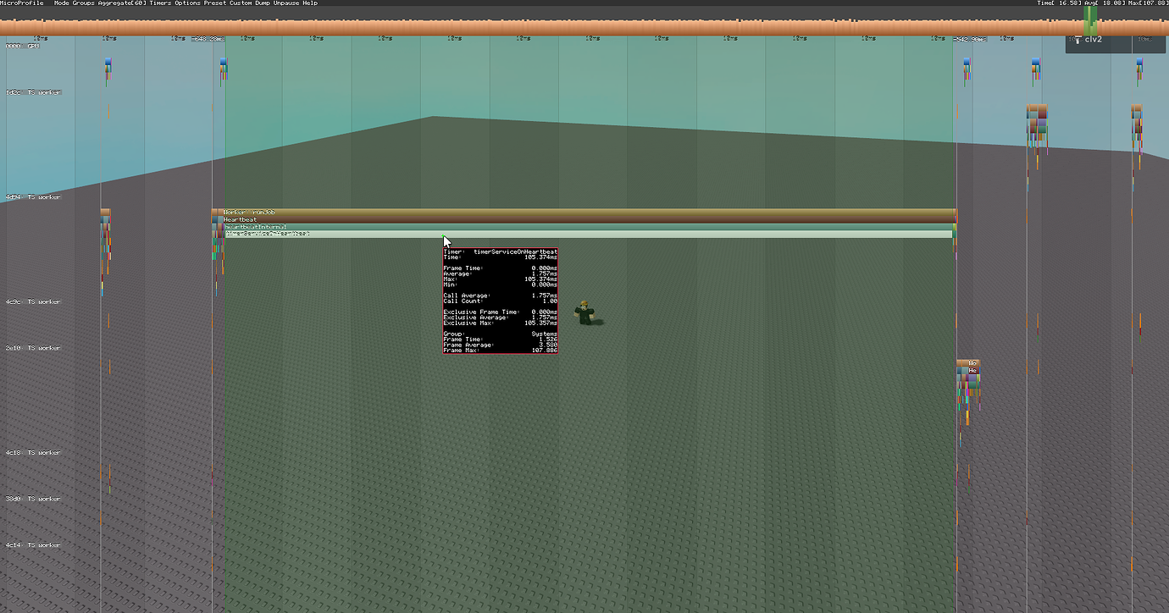Click Dump in the menu bar

263,3
